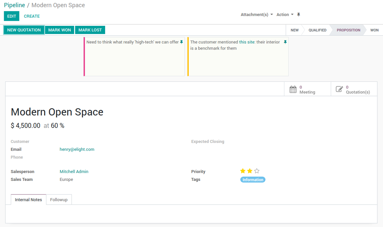Set priority to second star
Viewport: 383px width, 227px height.
click(x=250, y=171)
